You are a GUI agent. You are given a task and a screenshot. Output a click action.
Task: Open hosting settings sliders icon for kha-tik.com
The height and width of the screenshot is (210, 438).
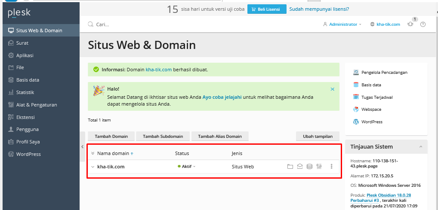point(319,167)
